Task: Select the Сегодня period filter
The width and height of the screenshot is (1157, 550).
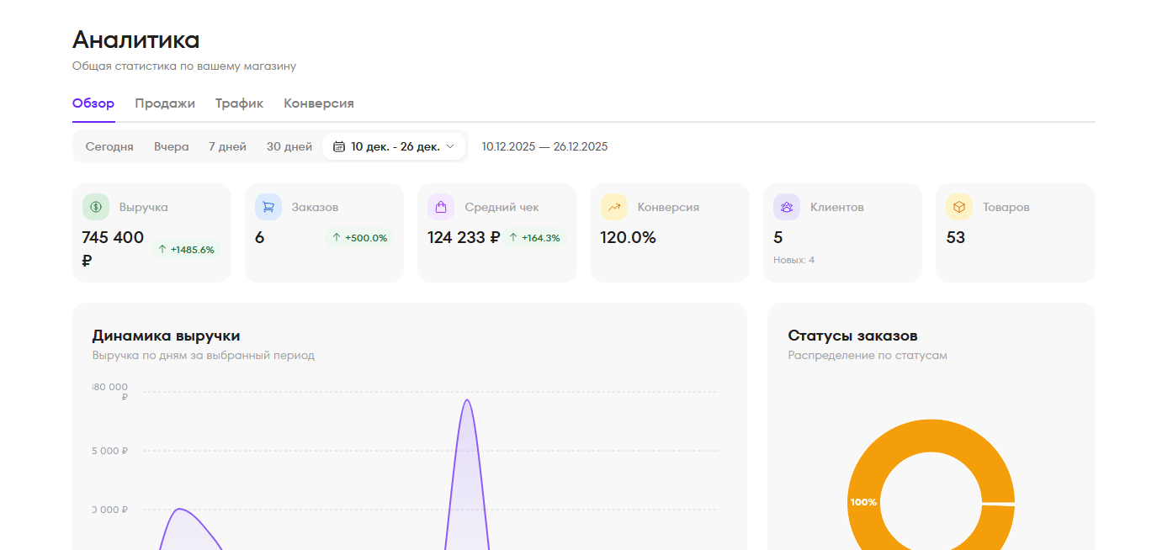Action: coord(109,146)
